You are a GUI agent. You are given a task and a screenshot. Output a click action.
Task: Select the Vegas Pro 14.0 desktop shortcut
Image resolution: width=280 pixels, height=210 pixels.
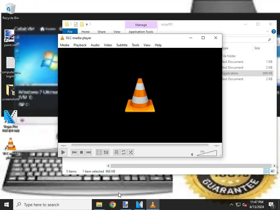[11, 121]
